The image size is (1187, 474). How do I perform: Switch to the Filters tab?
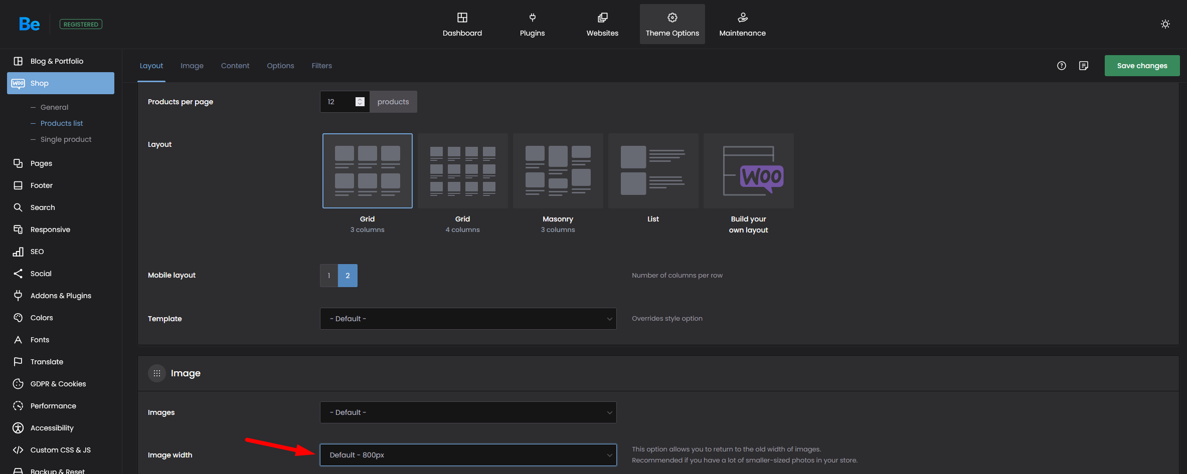click(321, 66)
